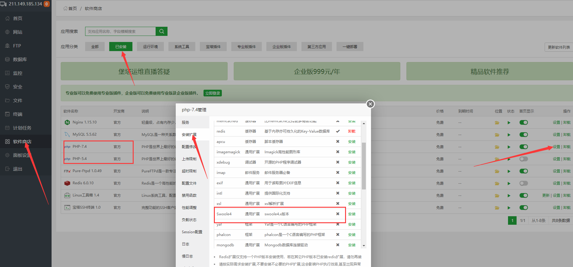Install the Swoole4 extension
Viewport: 573px width, 267px height.
pos(352,214)
